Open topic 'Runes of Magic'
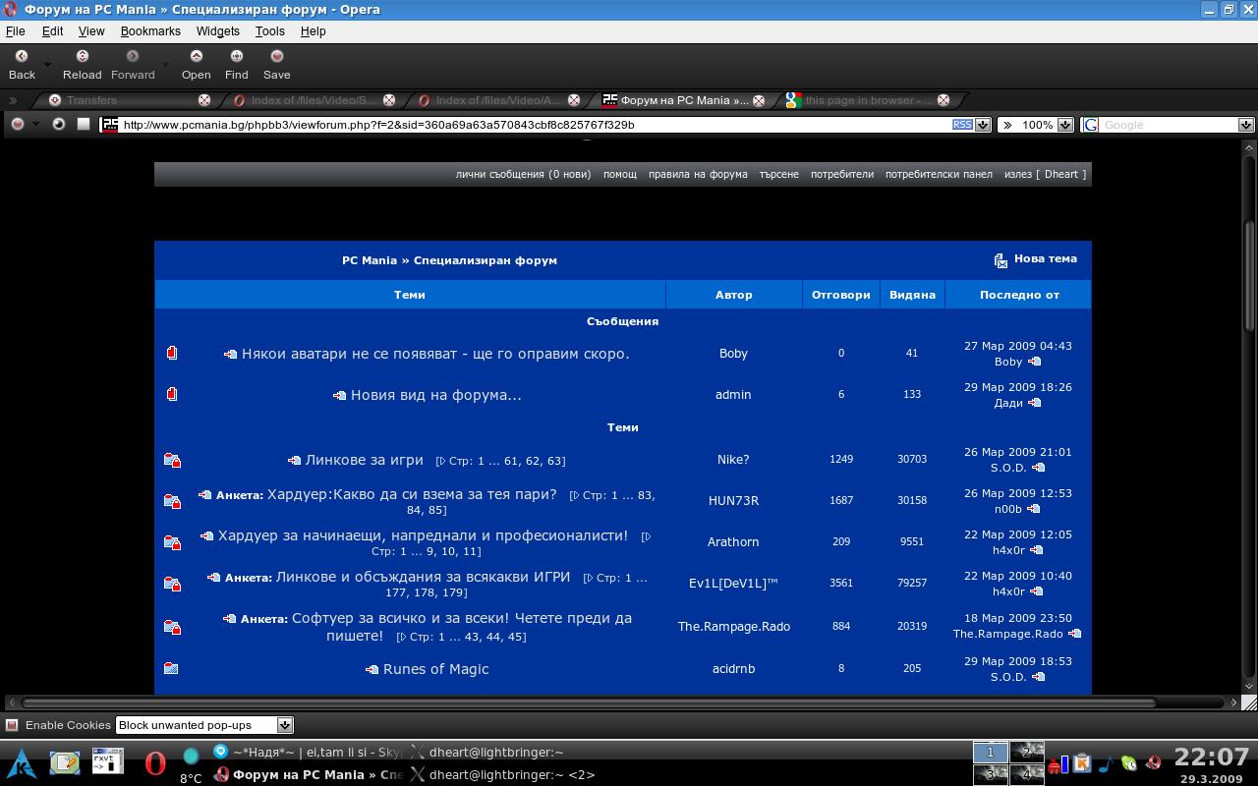The image size is (1258, 786). (435, 669)
